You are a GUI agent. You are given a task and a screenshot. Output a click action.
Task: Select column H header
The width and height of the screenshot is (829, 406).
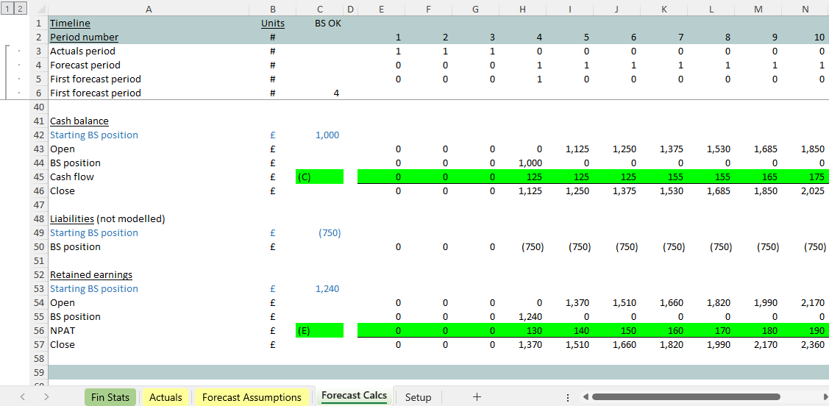click(522, 8)
